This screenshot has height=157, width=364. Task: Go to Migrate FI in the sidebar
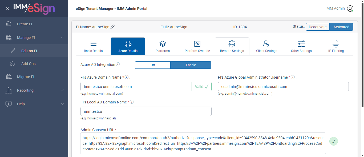pos(34,77)
